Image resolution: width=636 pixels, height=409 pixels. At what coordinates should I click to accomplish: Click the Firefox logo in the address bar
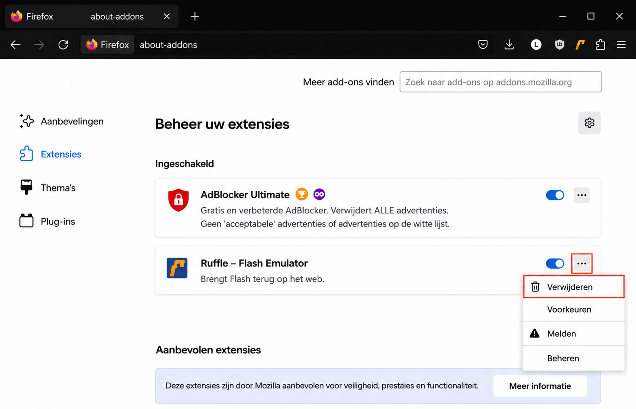tap(92, 45)
